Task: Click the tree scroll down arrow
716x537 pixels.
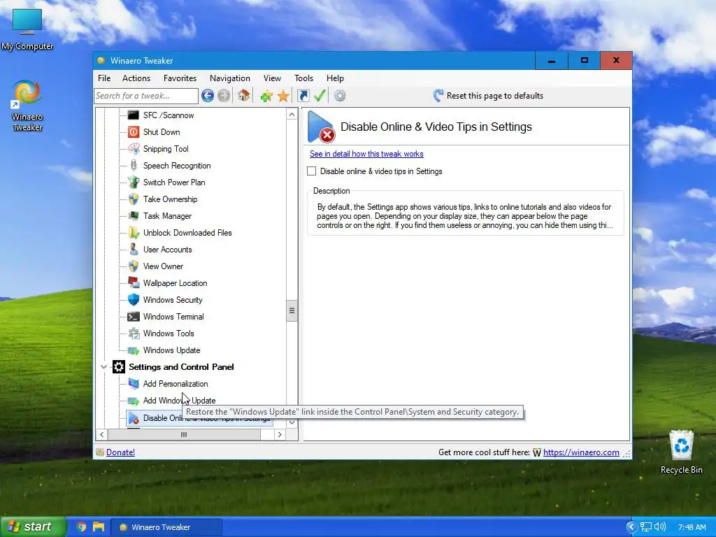Action: [x=292, y=422]
